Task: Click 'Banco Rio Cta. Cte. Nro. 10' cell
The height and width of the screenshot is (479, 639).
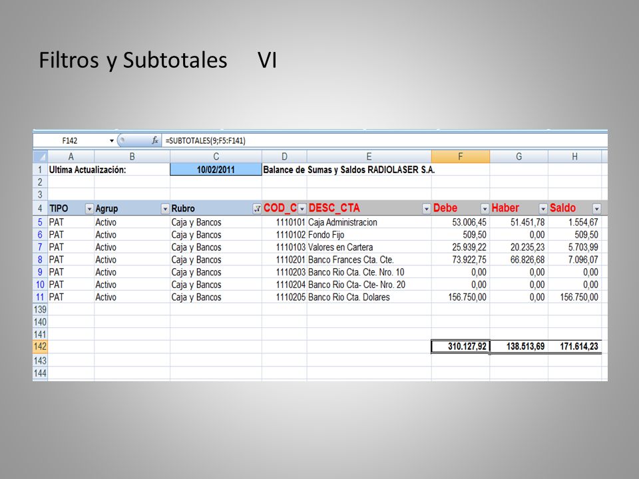Action: [369, 272]
